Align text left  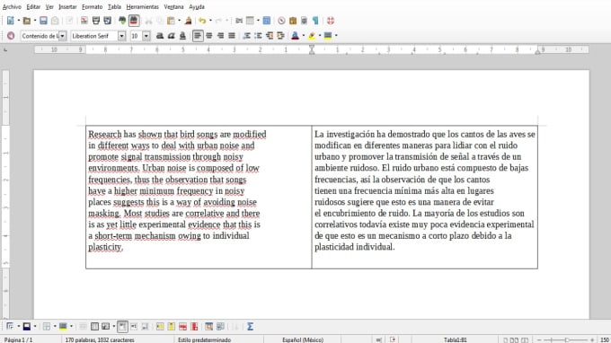tap(198, 36)
